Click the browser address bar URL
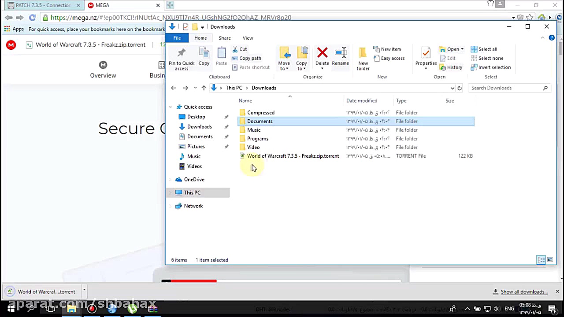 click(x=171, y=18)
